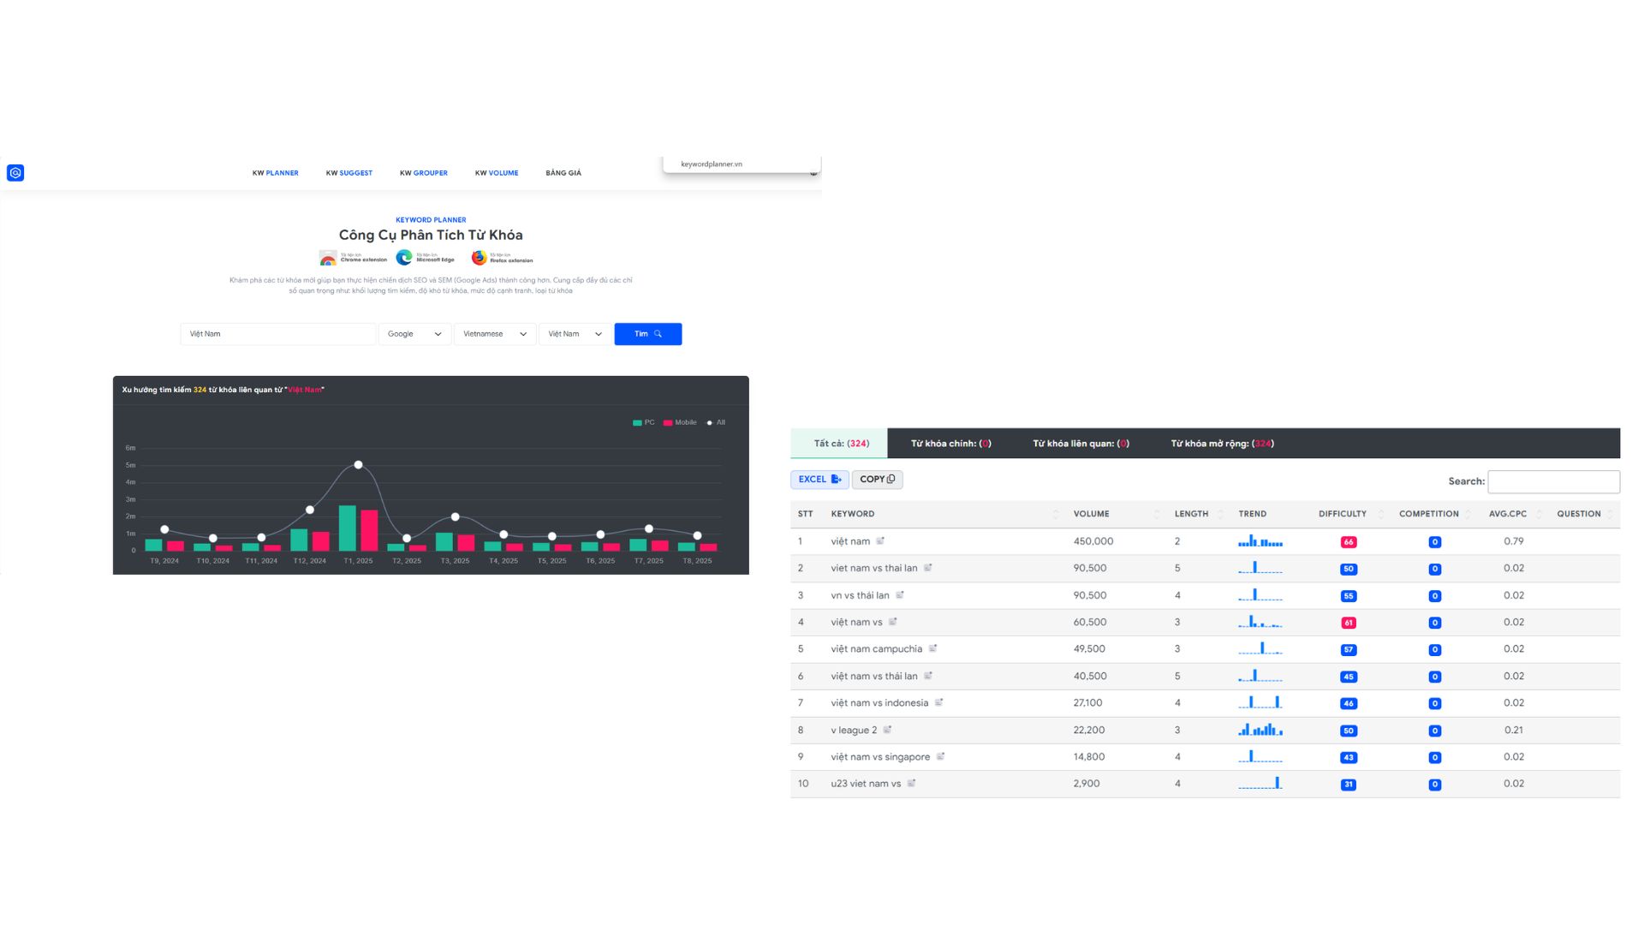
Task: Export results with the EXCEL button
Action: pyautogui.click(x=819, y=480)
